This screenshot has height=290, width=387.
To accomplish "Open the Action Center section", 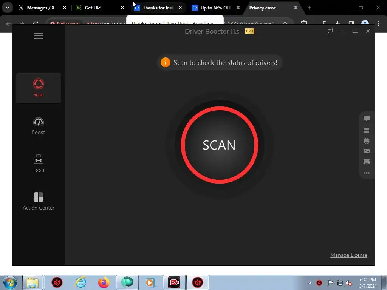I will [39, 201].
